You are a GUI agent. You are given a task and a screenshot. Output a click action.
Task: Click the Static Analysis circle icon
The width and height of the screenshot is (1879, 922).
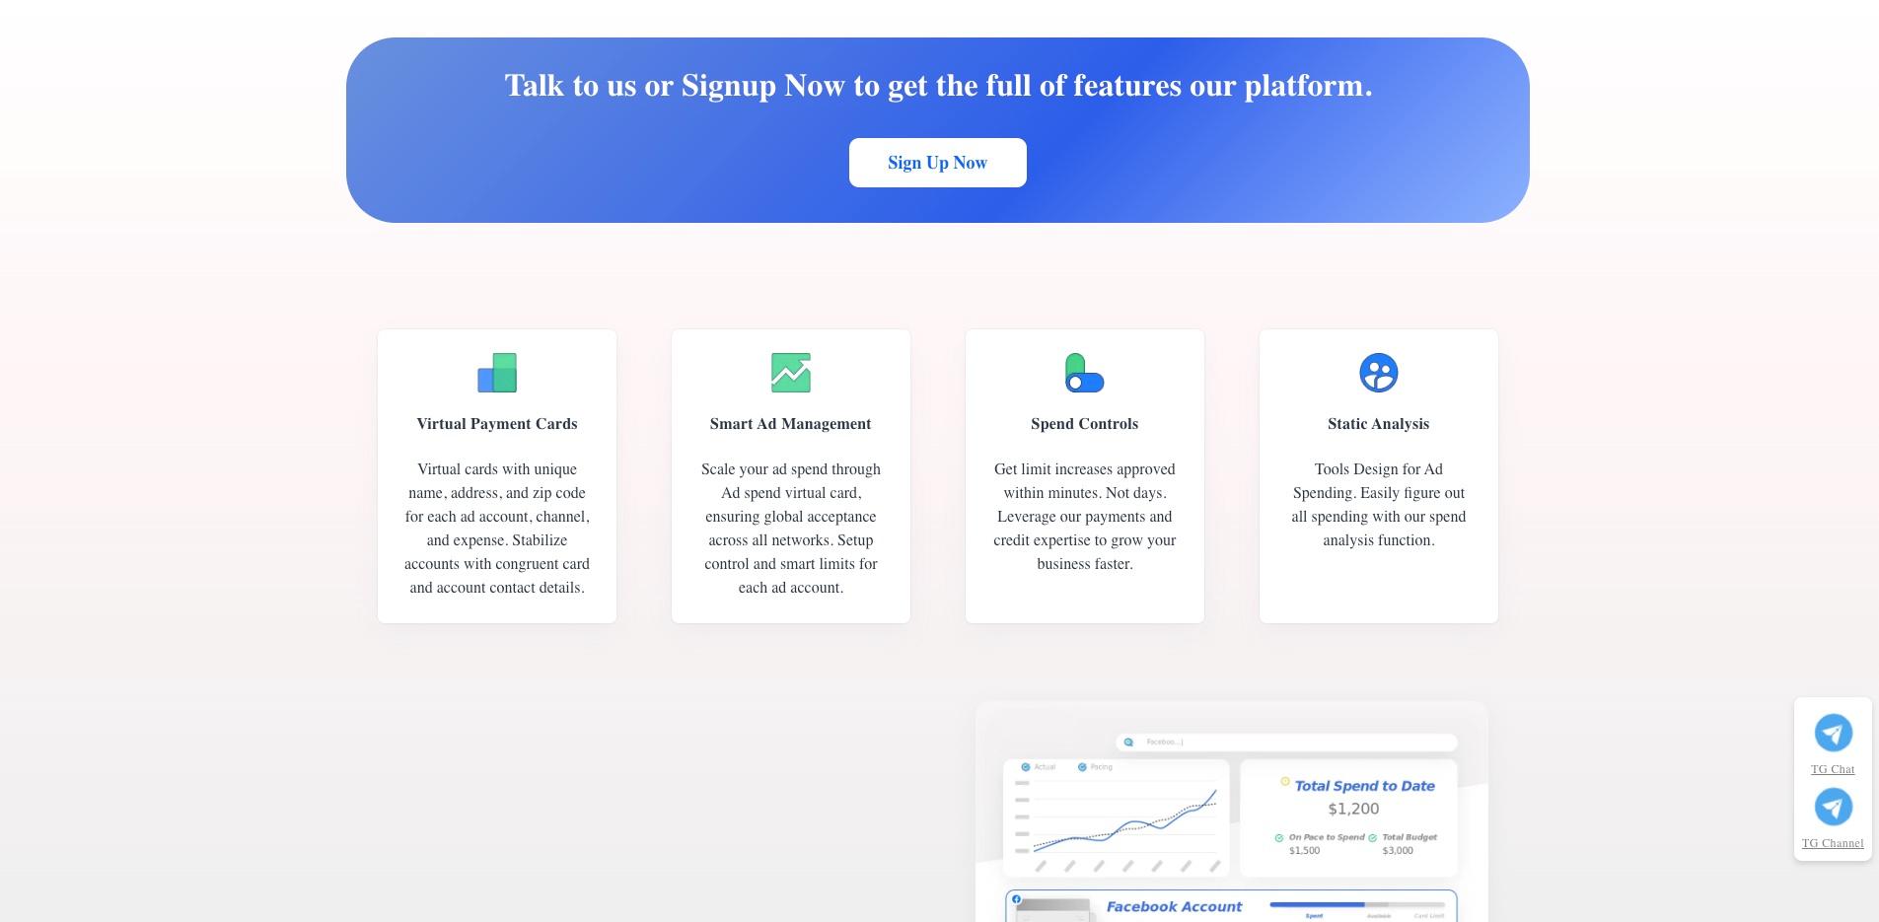(x=1379, y=373)
